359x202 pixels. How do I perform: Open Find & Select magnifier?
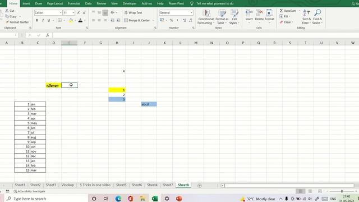coord(317,17)
